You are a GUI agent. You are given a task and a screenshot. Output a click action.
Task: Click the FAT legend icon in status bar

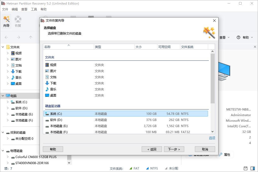[x=131, y=168]
